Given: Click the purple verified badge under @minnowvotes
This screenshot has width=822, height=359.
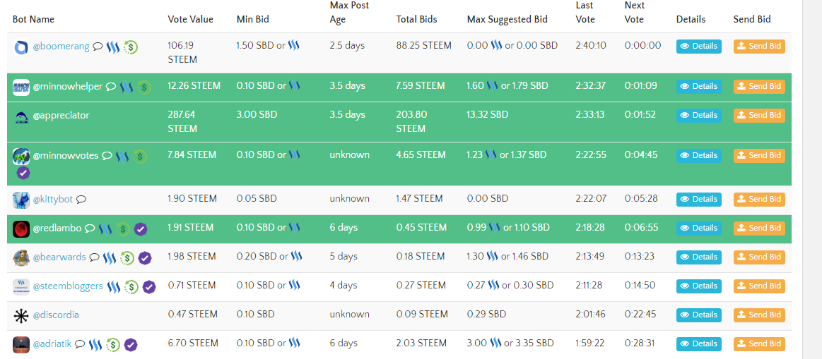Looking at the screenshot, I should [x=23, y=173].
